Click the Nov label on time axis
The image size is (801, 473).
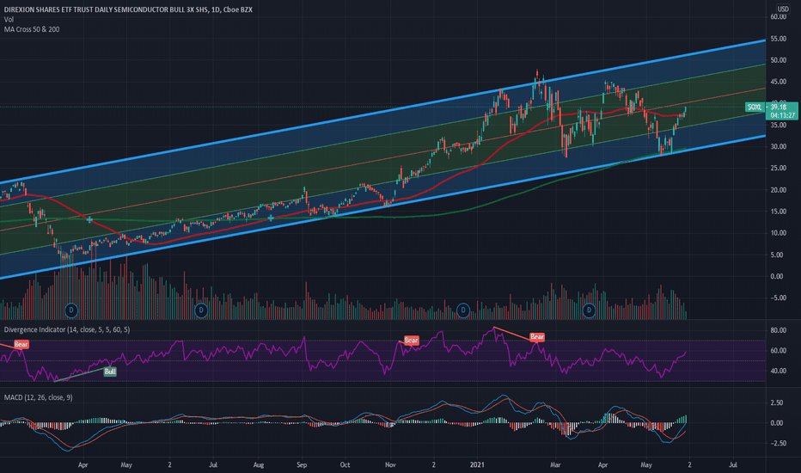coord(390,464)
